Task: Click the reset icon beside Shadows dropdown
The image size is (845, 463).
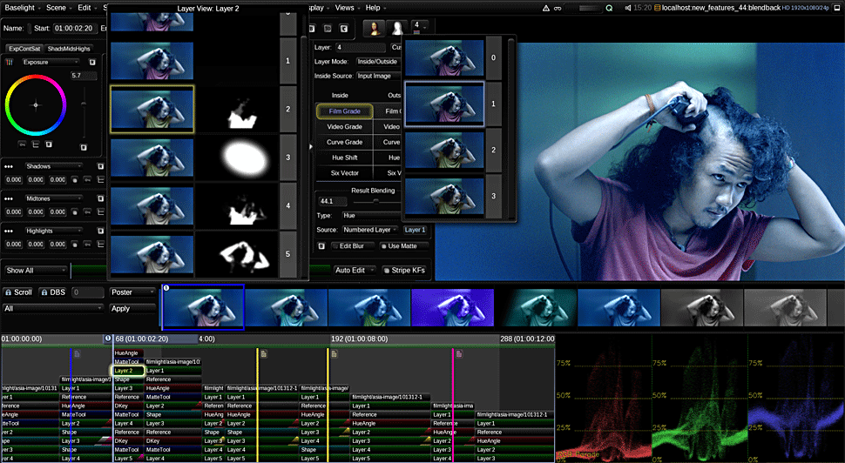Action: coord(101,166)
